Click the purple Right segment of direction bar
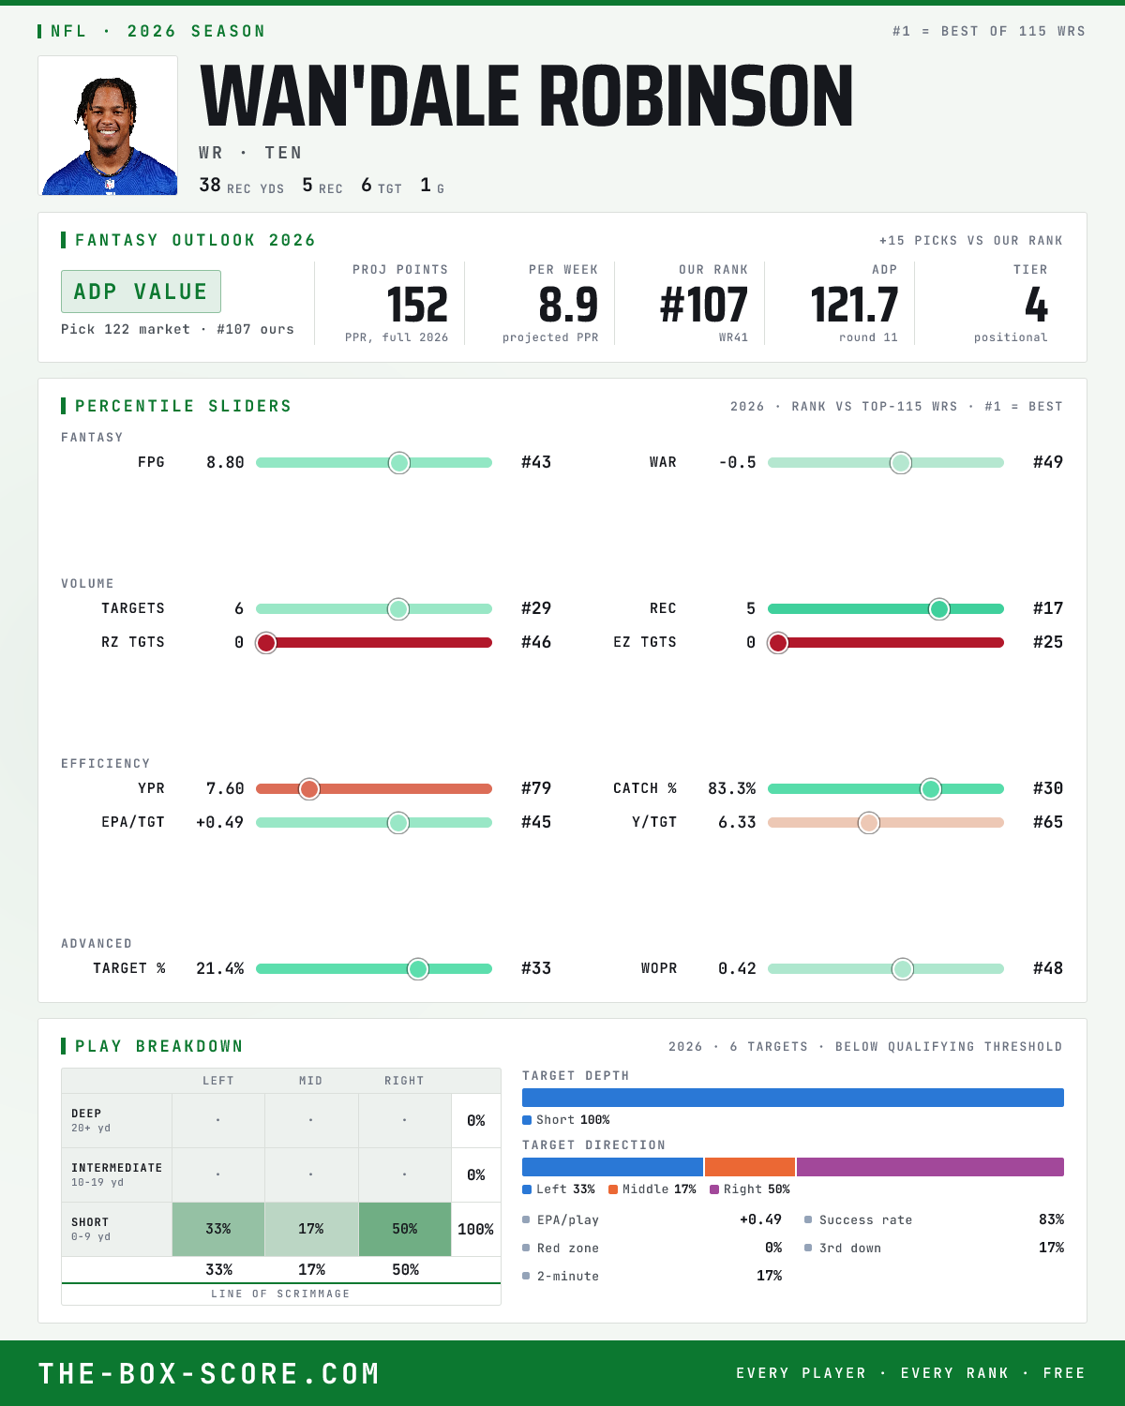 (930, 1167)
